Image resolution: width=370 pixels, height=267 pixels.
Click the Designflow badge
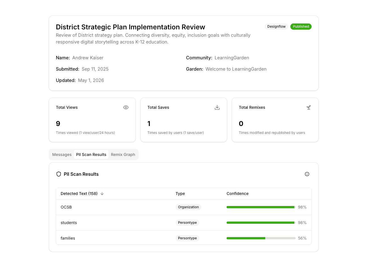point(276,27)
